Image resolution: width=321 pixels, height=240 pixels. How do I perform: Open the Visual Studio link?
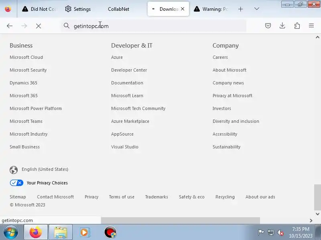(x=125, y=147)
